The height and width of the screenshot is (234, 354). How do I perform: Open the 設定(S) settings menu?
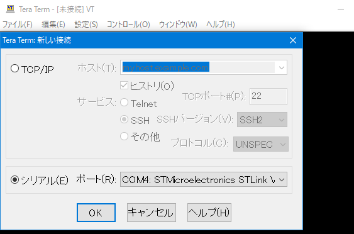coord(86,24)
